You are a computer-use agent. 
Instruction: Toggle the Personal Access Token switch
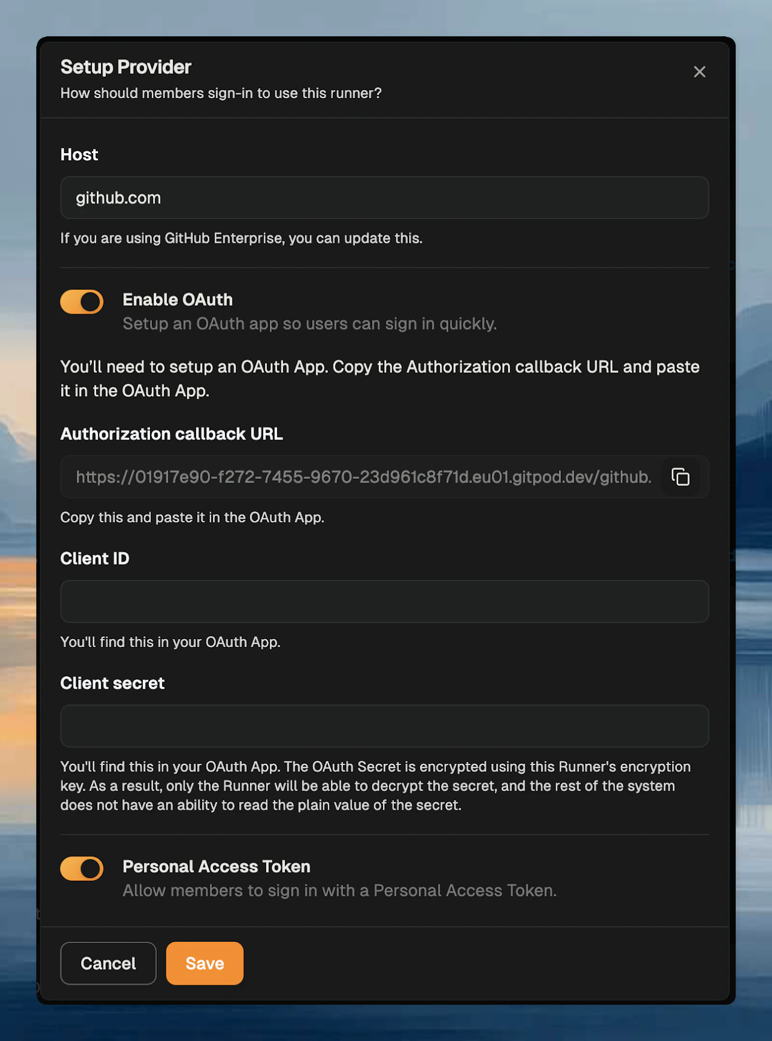82,869
